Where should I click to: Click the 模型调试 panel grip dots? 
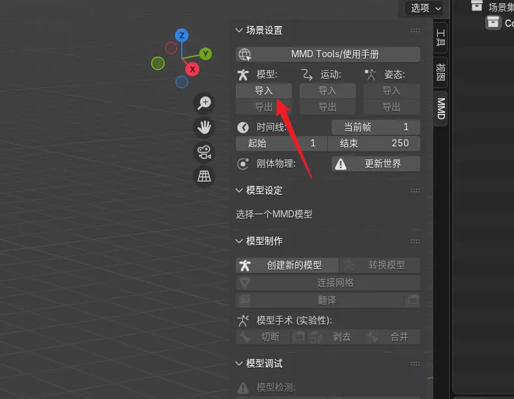coord(415,364)
